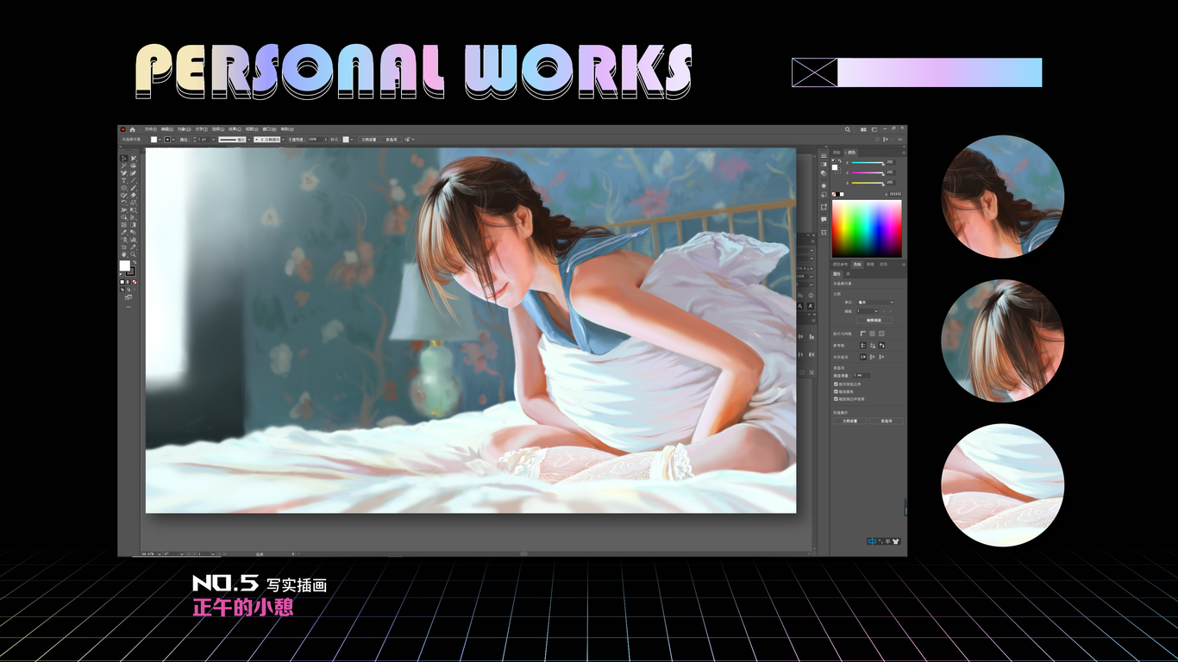Click 文档设置 button in control bar
This screenshot has height=662, width=1178.
click(369, 139)
